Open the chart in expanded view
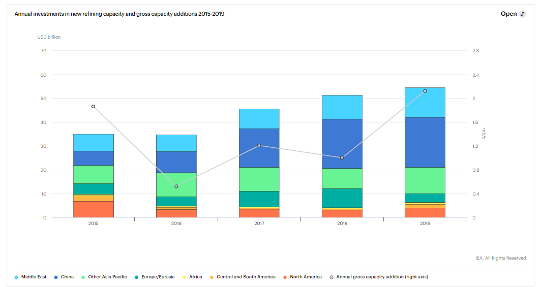This screenshot has width=542, height=287. [513, 14]
